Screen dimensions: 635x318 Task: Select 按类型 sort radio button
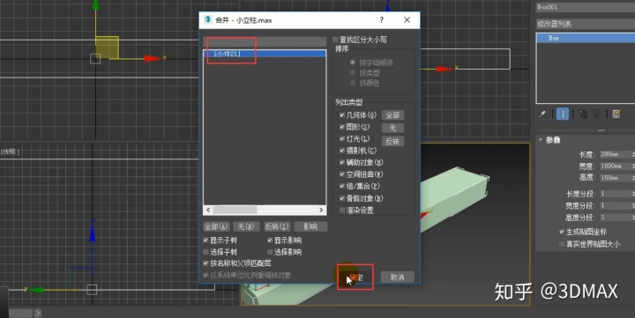pos(353,73)
